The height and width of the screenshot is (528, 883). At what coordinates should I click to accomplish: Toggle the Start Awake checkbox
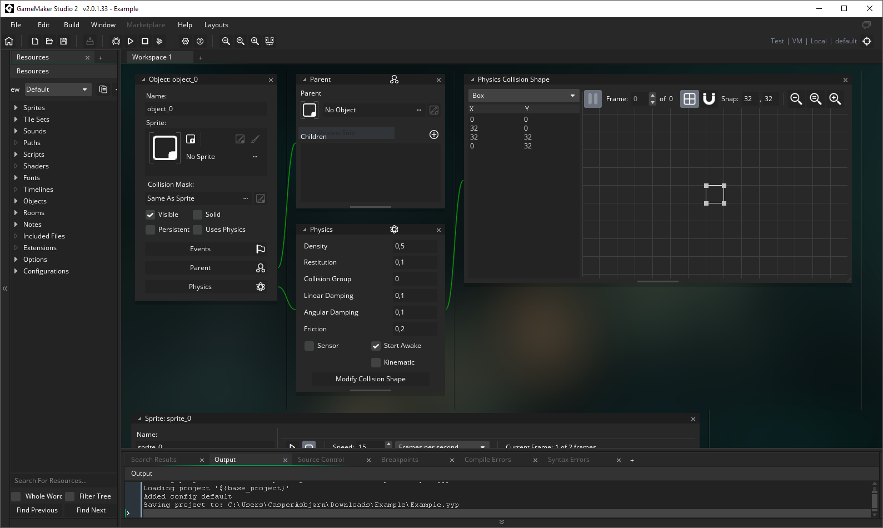click(376, 346)
